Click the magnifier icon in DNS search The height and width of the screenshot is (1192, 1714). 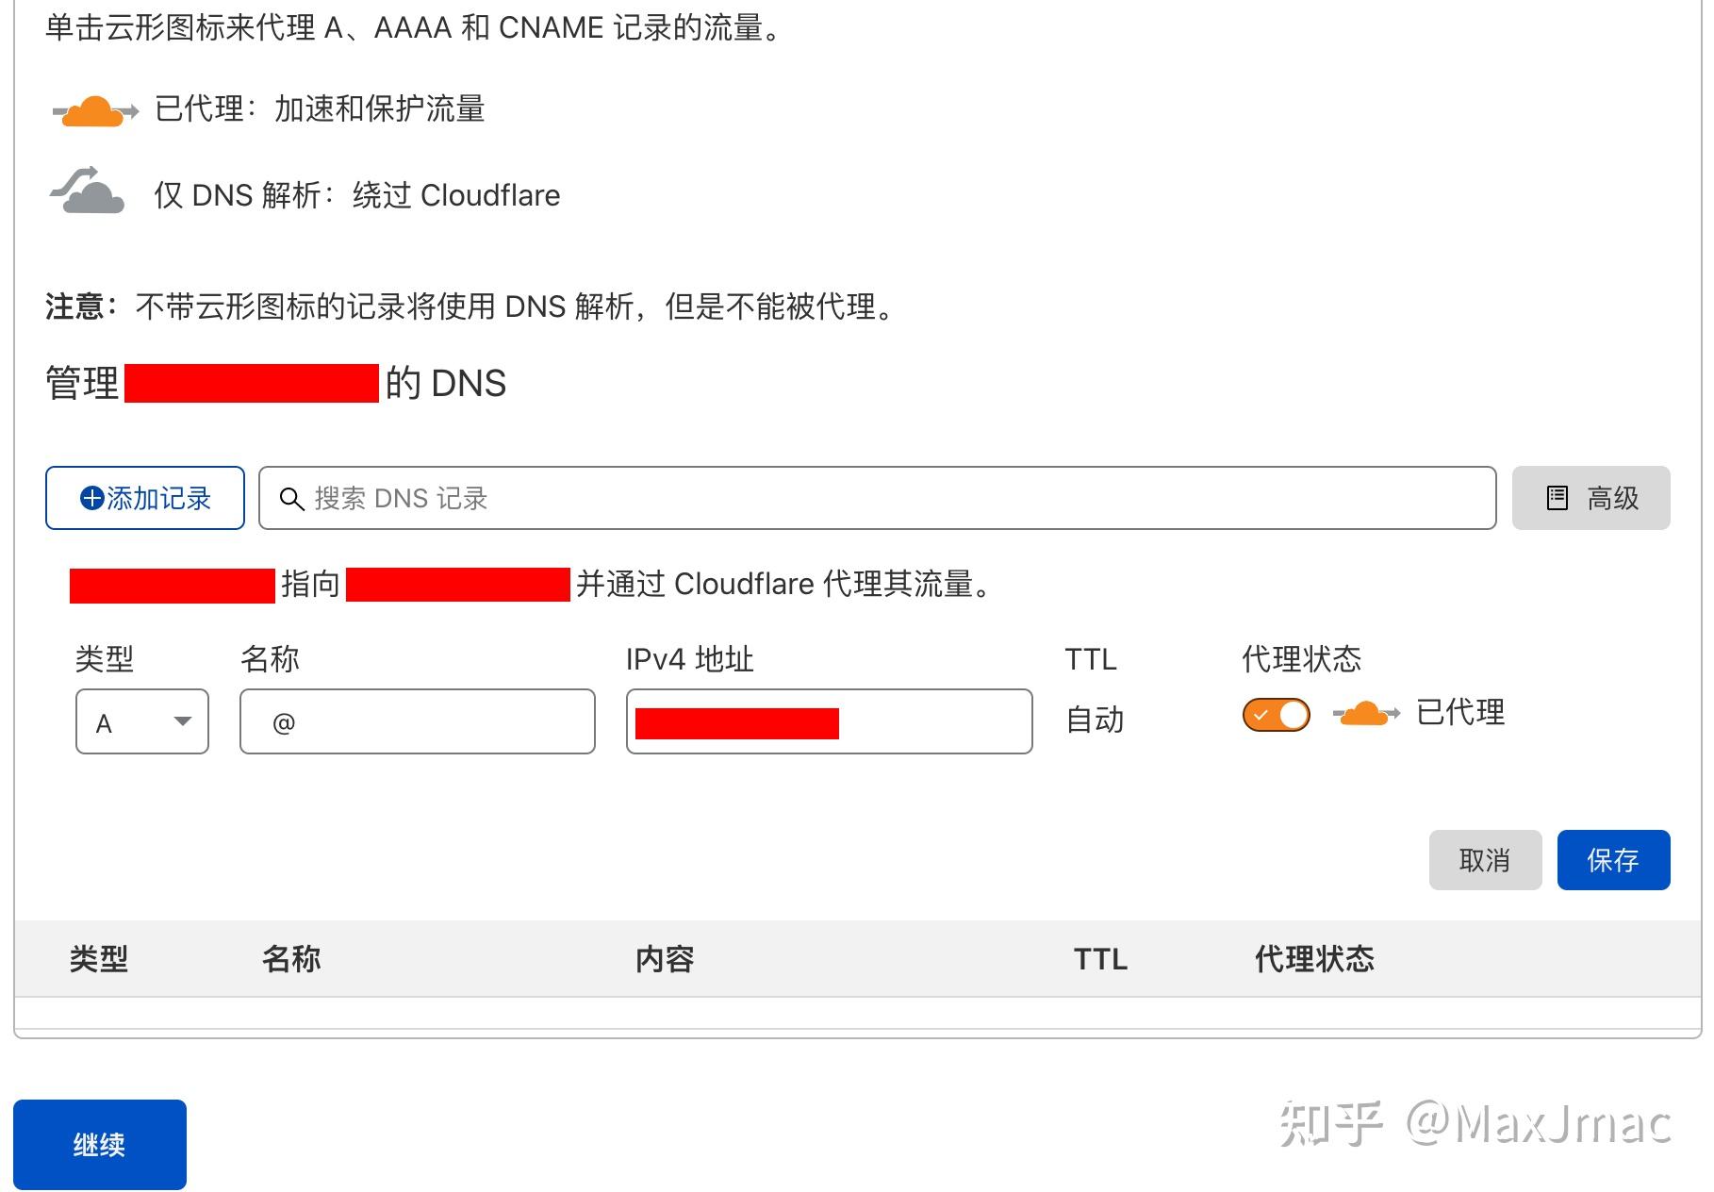coord(292,499)
